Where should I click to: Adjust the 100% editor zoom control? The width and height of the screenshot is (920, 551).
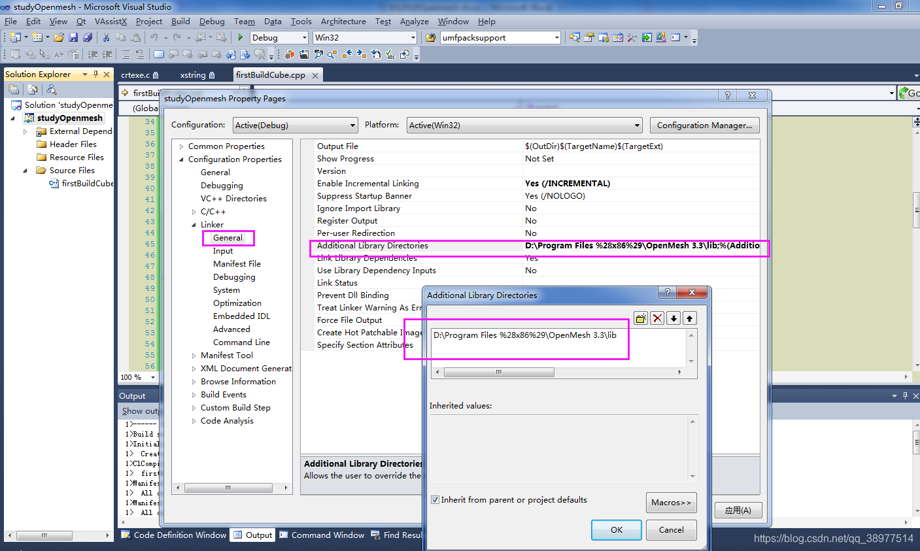[135, 377]
